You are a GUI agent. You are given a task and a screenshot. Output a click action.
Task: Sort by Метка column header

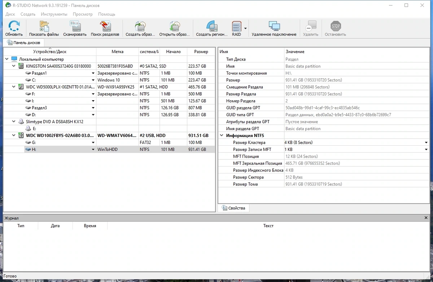click(x=118, y=52)
